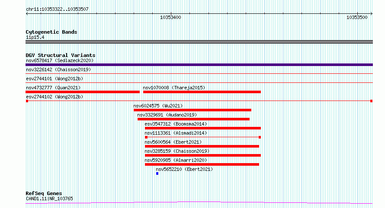Click the left arrow at ruler start
The image size is (385, 208).
click(x=27, y=14)
